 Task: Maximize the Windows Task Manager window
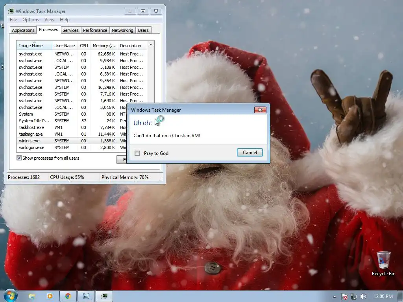pyautogui.click(x=143, y=11)
